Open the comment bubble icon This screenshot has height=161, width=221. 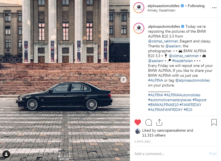coord(149,122)
